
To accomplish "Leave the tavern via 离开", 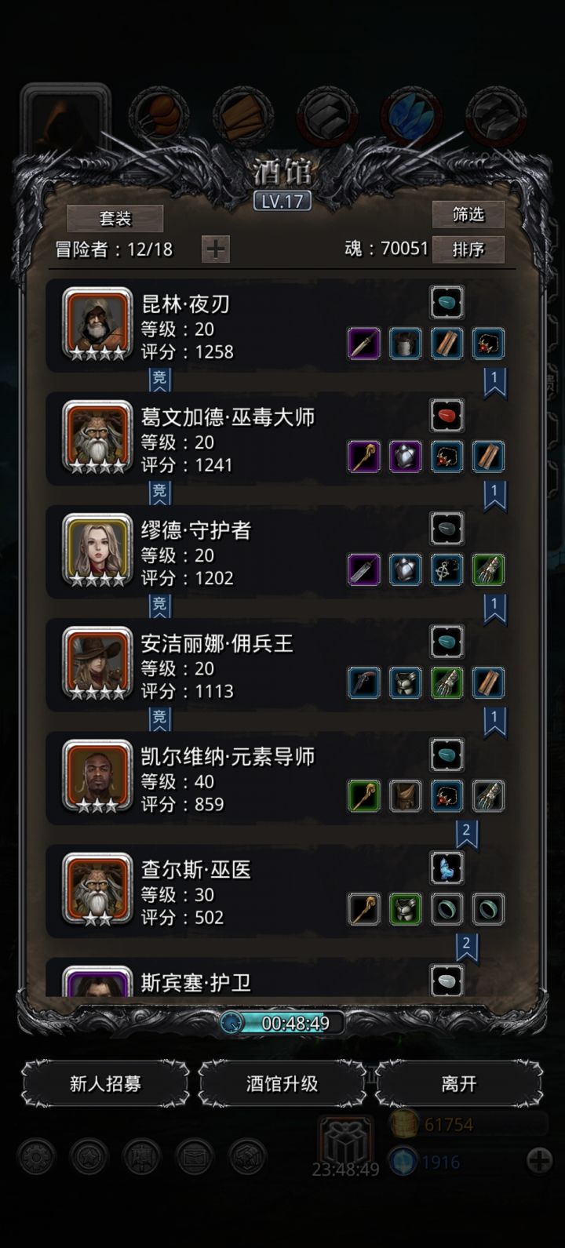I will 459,1083.
